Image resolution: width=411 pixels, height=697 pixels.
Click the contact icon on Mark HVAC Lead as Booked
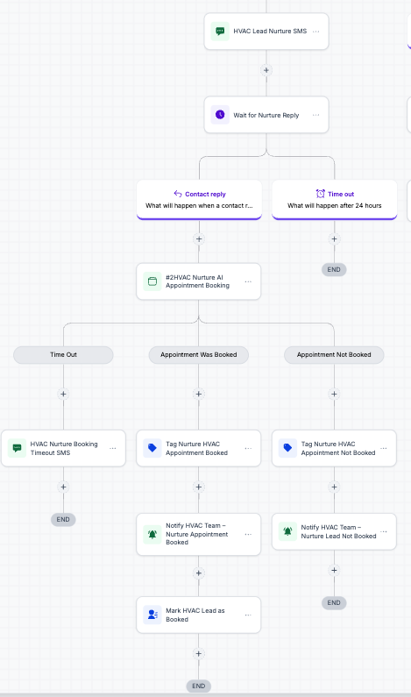152,615
